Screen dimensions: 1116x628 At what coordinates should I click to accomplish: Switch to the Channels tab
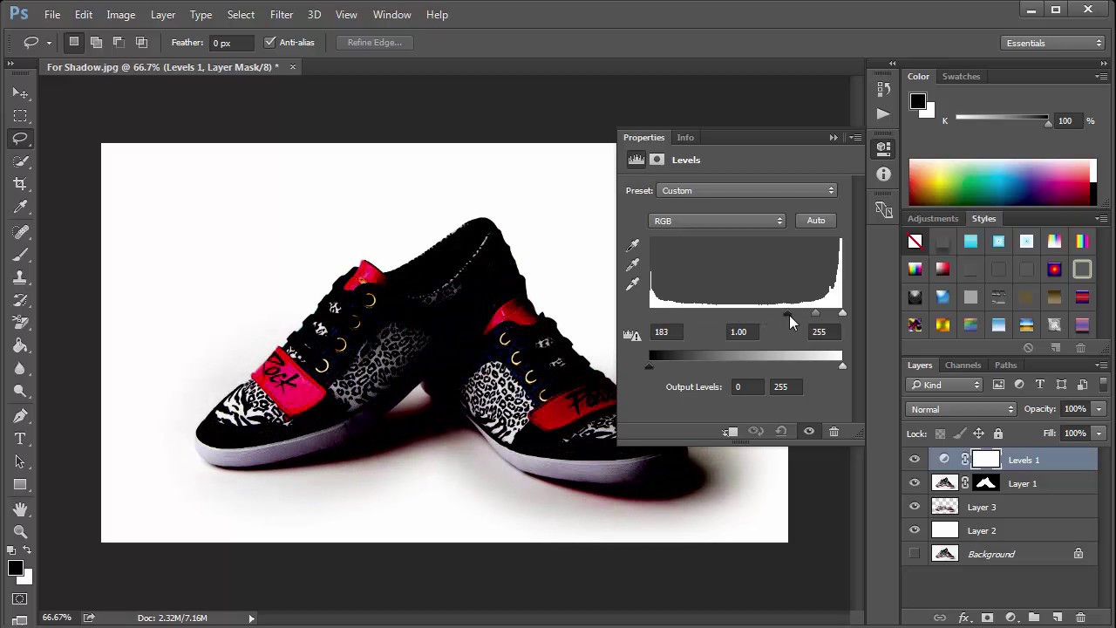[x=963, y=365]
